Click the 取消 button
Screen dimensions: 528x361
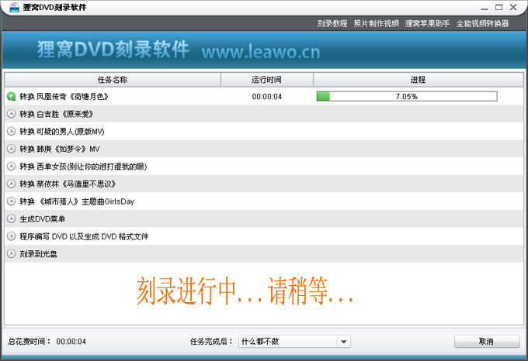487,342
